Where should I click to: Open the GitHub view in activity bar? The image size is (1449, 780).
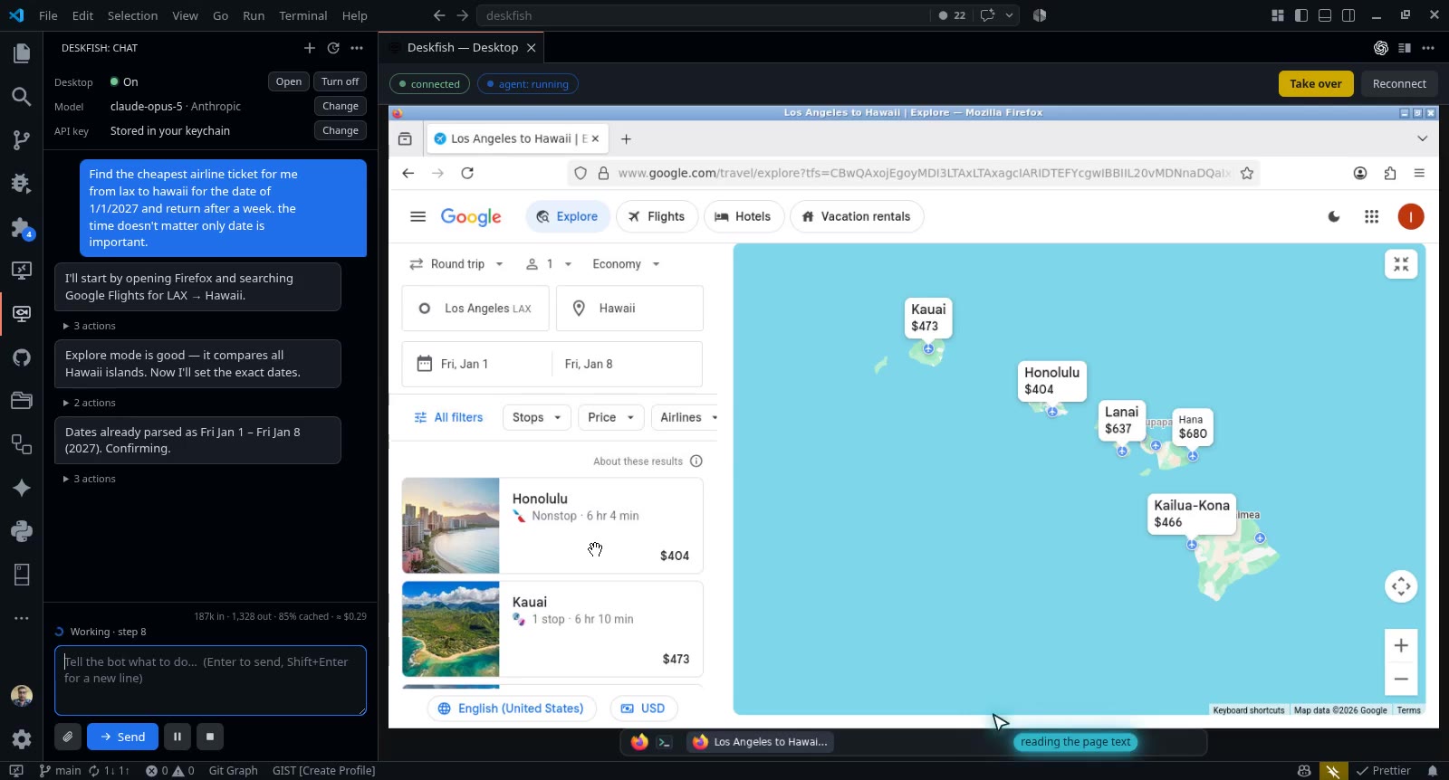22,357
